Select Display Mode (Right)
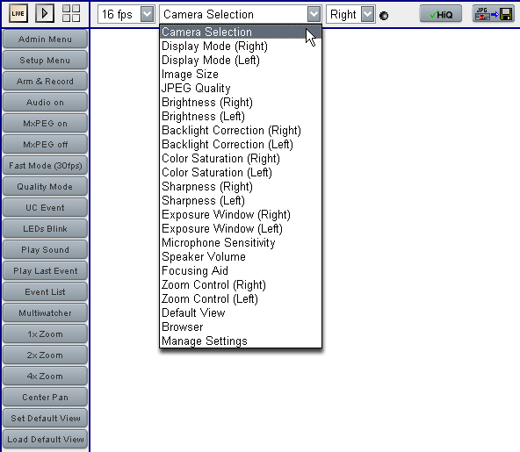This screenshot has height=452, width=520. tap(241, 46)
